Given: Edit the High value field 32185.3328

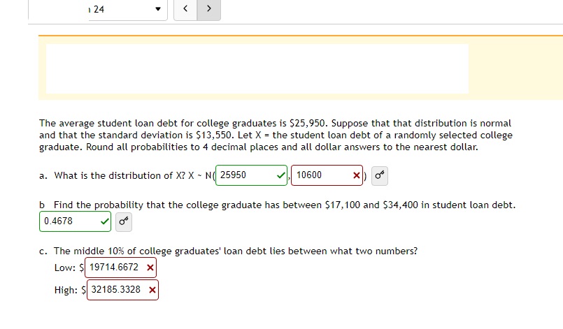Looking at the screenshot, I should (122, 290).
